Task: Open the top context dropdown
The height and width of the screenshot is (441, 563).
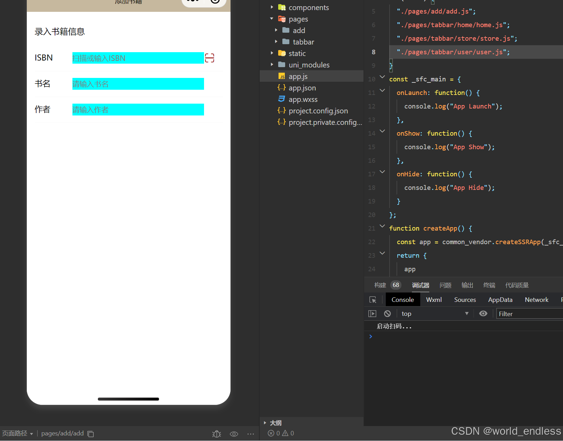Action: coord(435,314)
